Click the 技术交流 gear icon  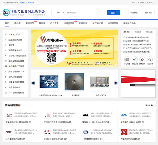point(142,59)
